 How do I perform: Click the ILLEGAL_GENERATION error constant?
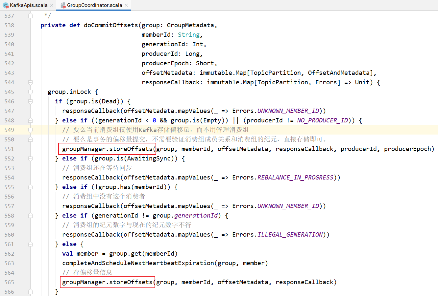[290, 235]
